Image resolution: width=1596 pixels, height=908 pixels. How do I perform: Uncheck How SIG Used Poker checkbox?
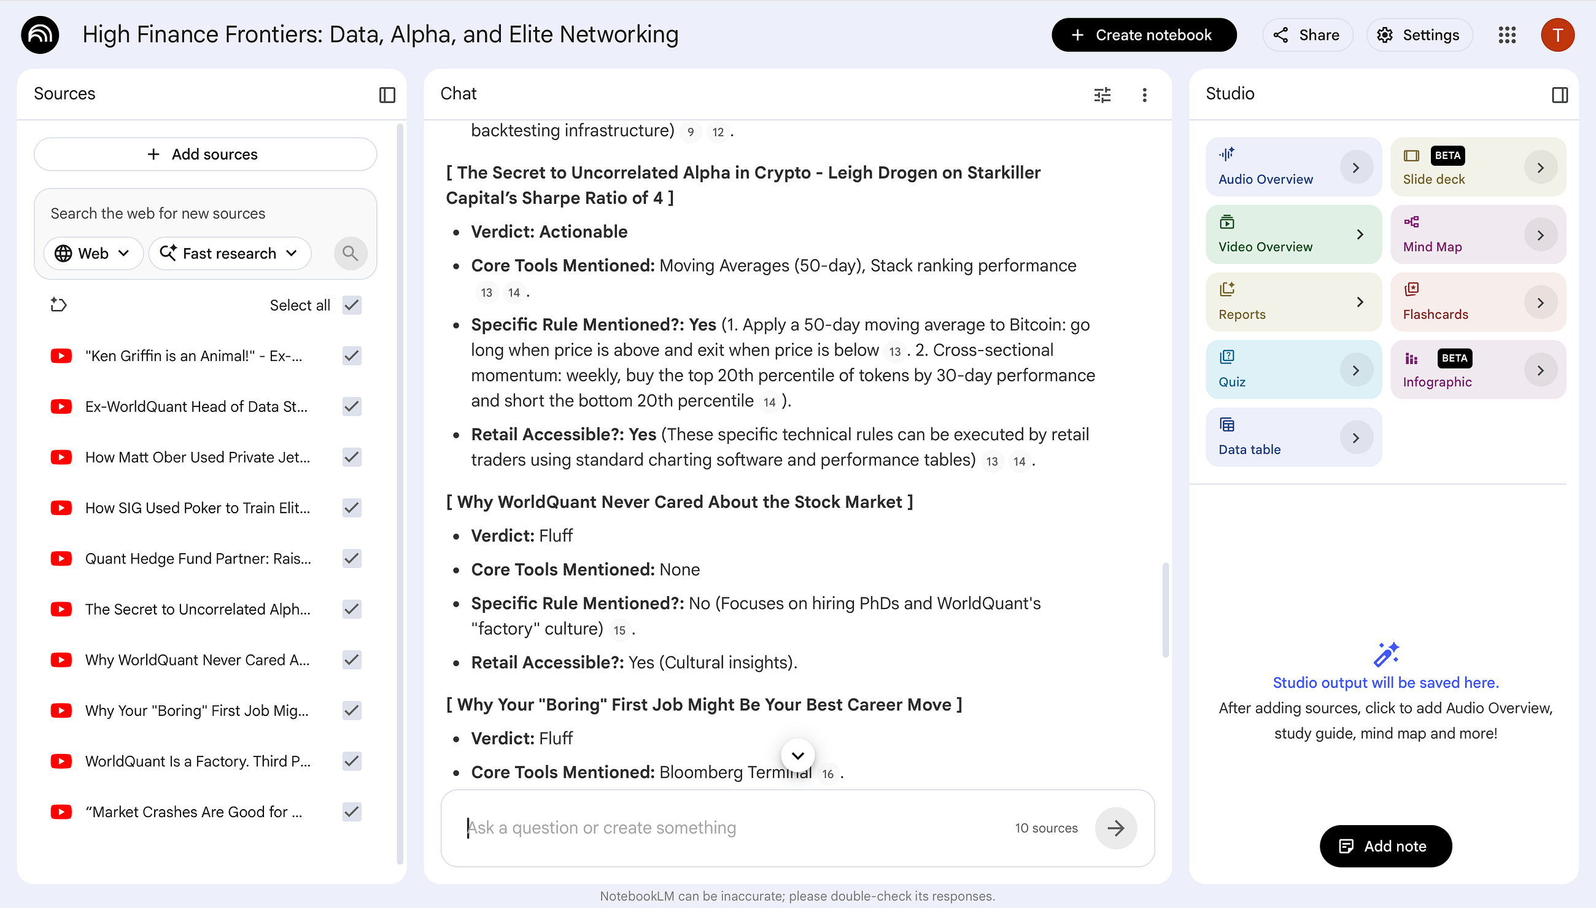click(352, 508)
